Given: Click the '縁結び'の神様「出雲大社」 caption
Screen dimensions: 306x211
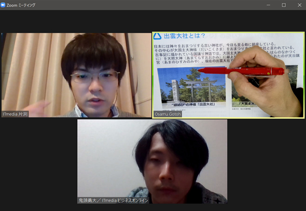Looking at the screenshot, I should pos(193,105).
